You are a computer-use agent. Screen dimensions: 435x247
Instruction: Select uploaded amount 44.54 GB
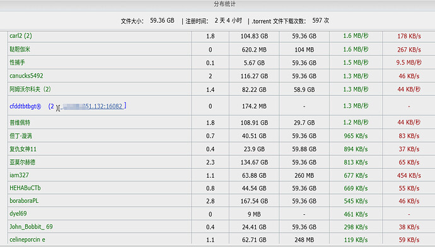(x=254, y=188)
